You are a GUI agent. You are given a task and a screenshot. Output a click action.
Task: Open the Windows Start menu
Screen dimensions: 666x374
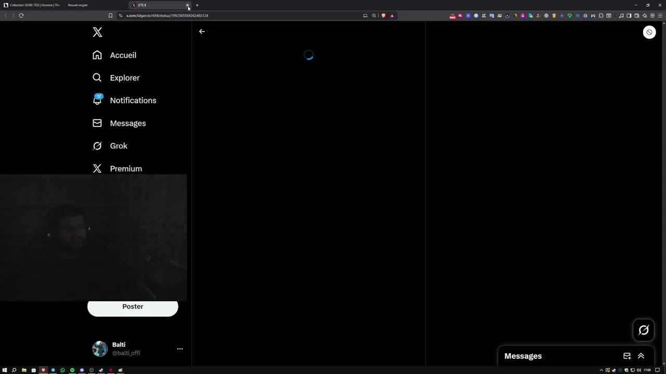tap(5, 370)
